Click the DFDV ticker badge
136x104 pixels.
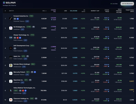[32, 45]
